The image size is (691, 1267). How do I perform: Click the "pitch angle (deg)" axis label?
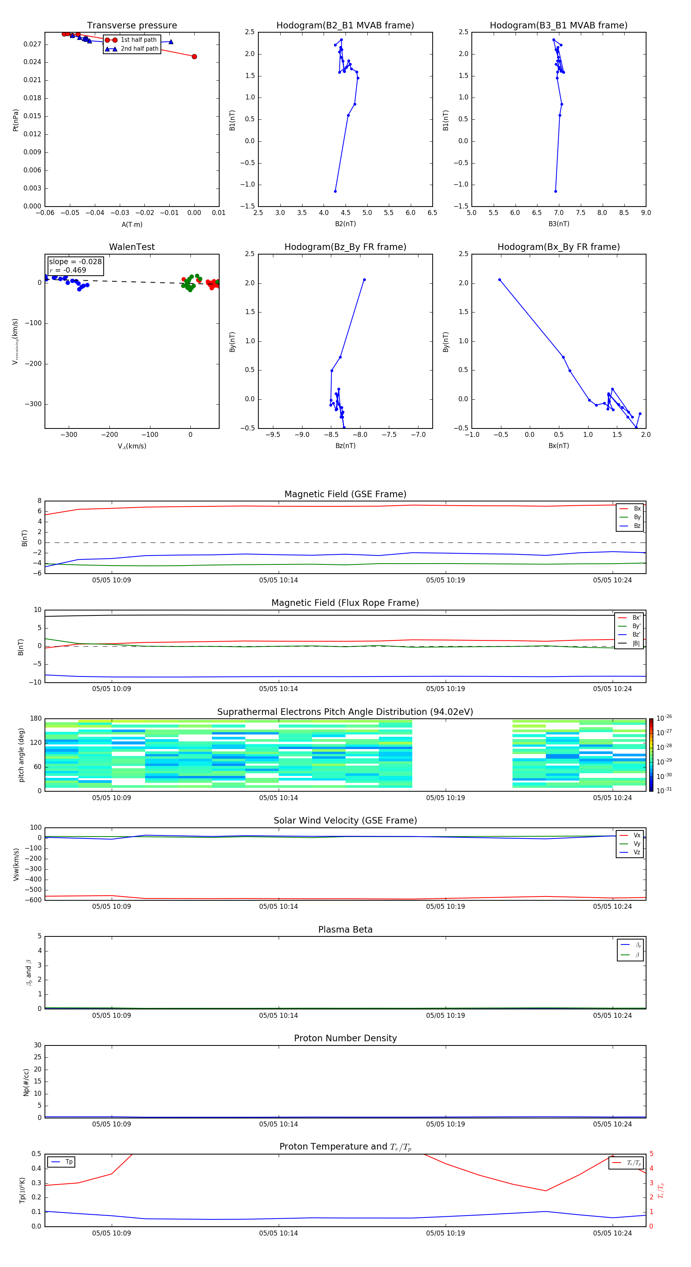click(21, 755)
